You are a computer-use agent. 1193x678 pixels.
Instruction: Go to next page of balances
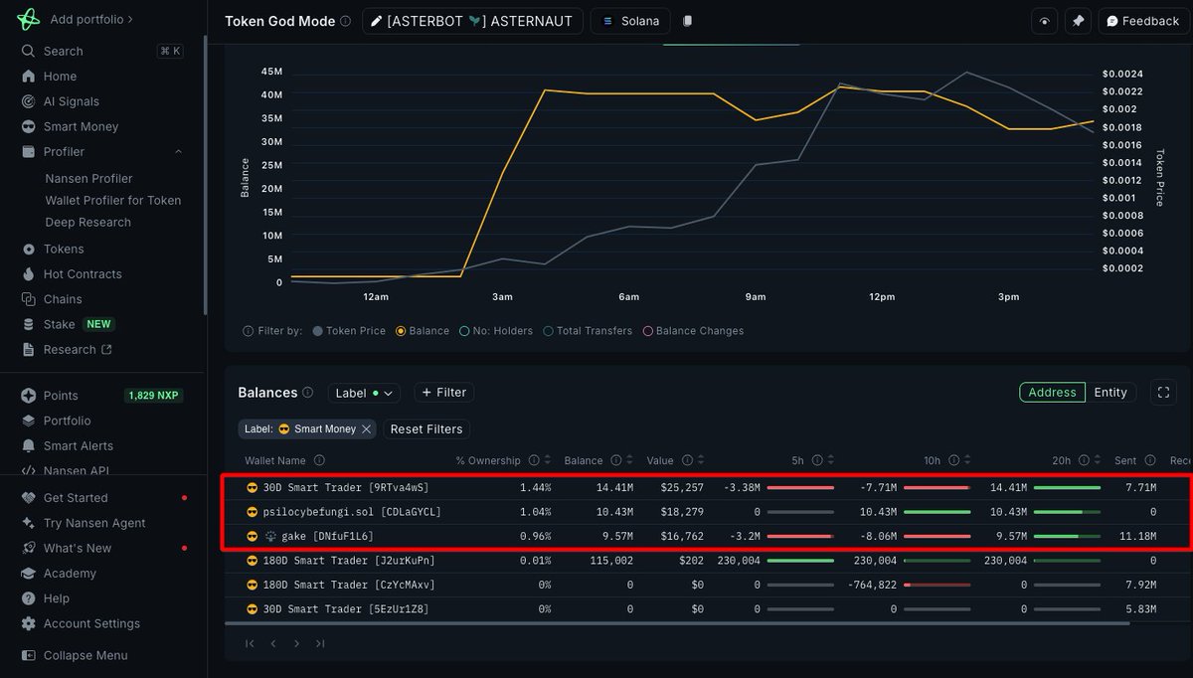pyautogui.click(x=296, y=644)
